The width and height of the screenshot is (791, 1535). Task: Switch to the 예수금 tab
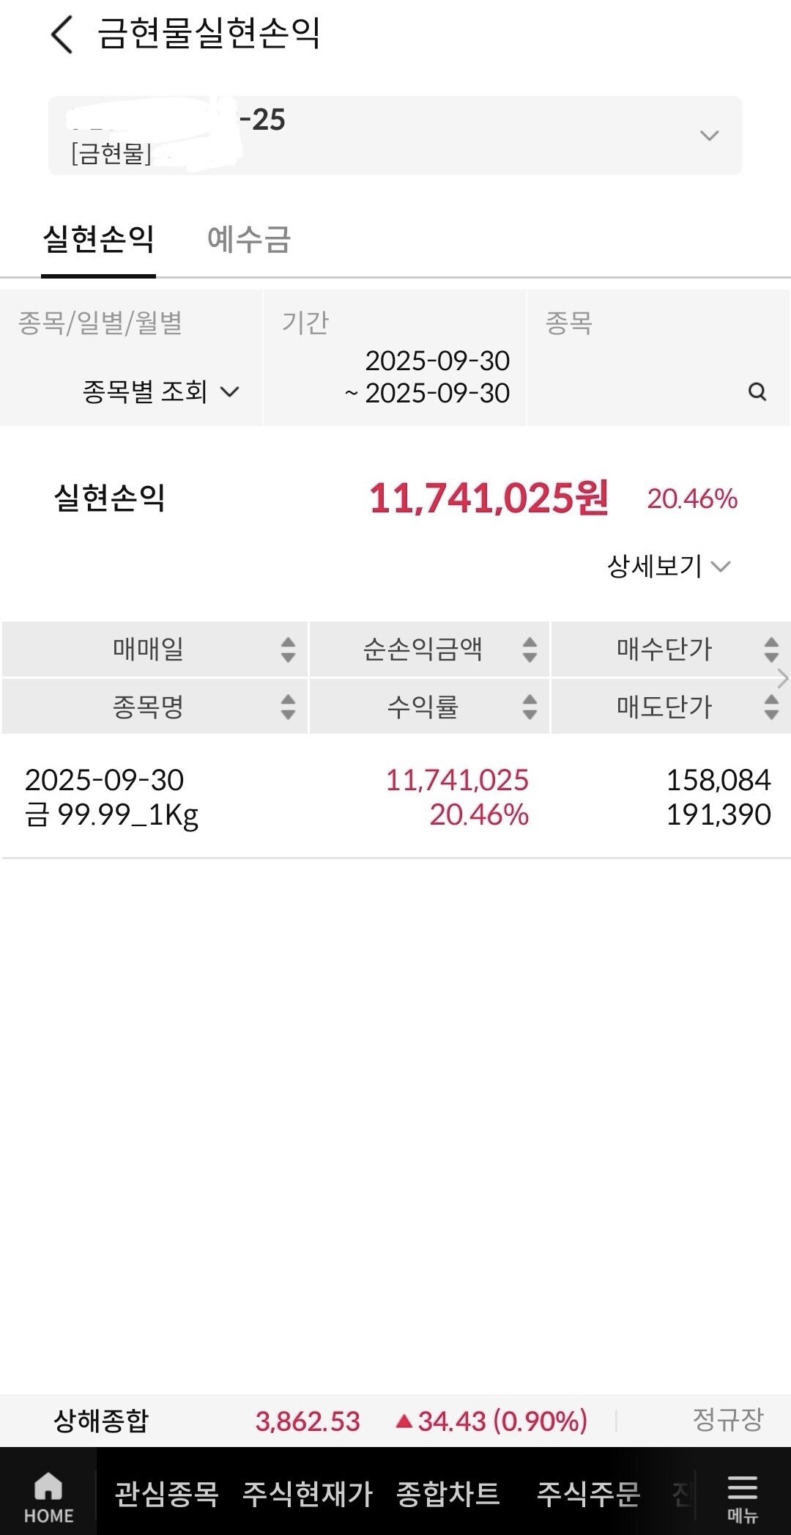[x=249, y=240]
